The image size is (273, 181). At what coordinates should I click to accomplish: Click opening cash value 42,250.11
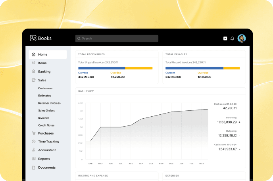click(x=230, y=108)
